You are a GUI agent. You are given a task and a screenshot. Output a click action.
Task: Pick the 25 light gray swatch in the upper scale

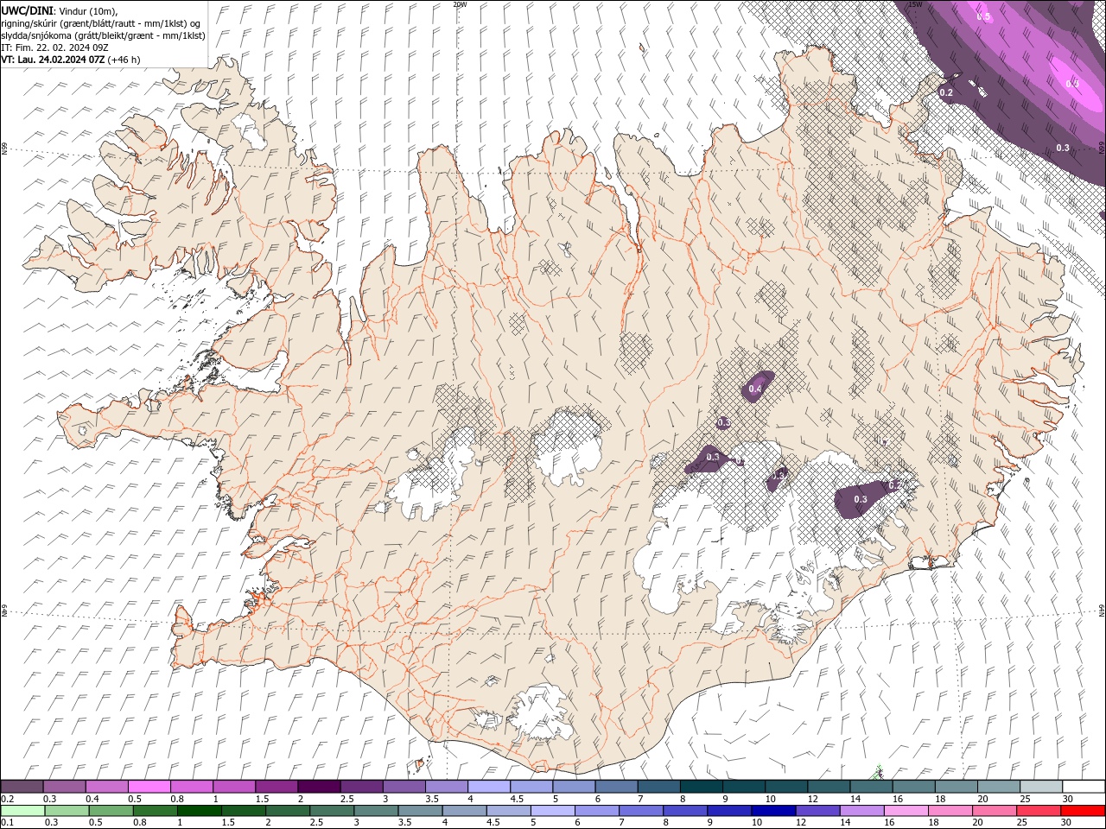1040,787
